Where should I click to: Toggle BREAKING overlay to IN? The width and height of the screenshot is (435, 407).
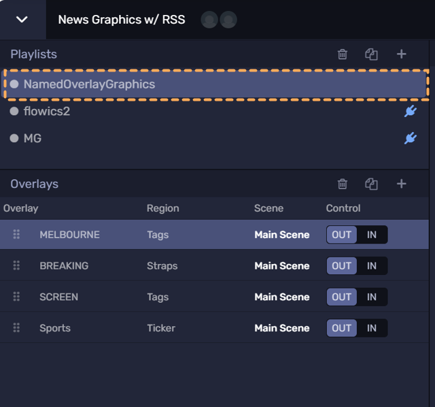tap(372, 266)
